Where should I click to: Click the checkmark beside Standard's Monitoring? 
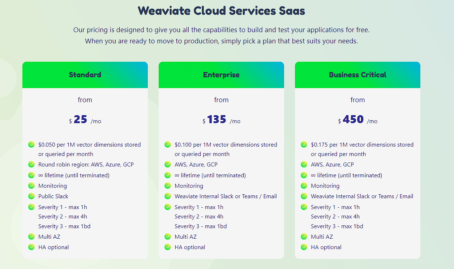31,186
